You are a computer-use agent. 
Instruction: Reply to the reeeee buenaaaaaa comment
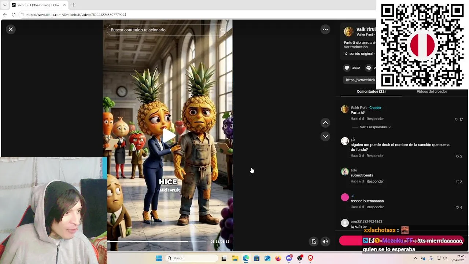coord(375,207)
